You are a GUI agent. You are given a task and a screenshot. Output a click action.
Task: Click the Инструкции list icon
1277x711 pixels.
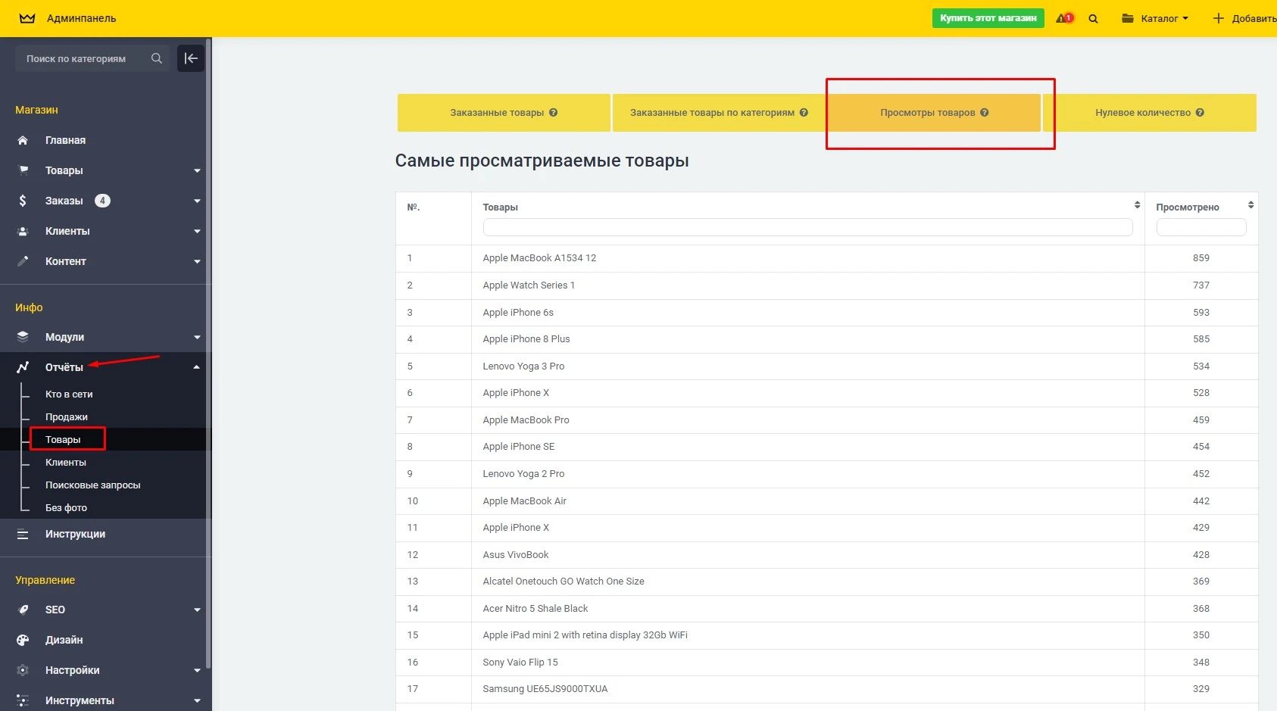click(23, 534)
